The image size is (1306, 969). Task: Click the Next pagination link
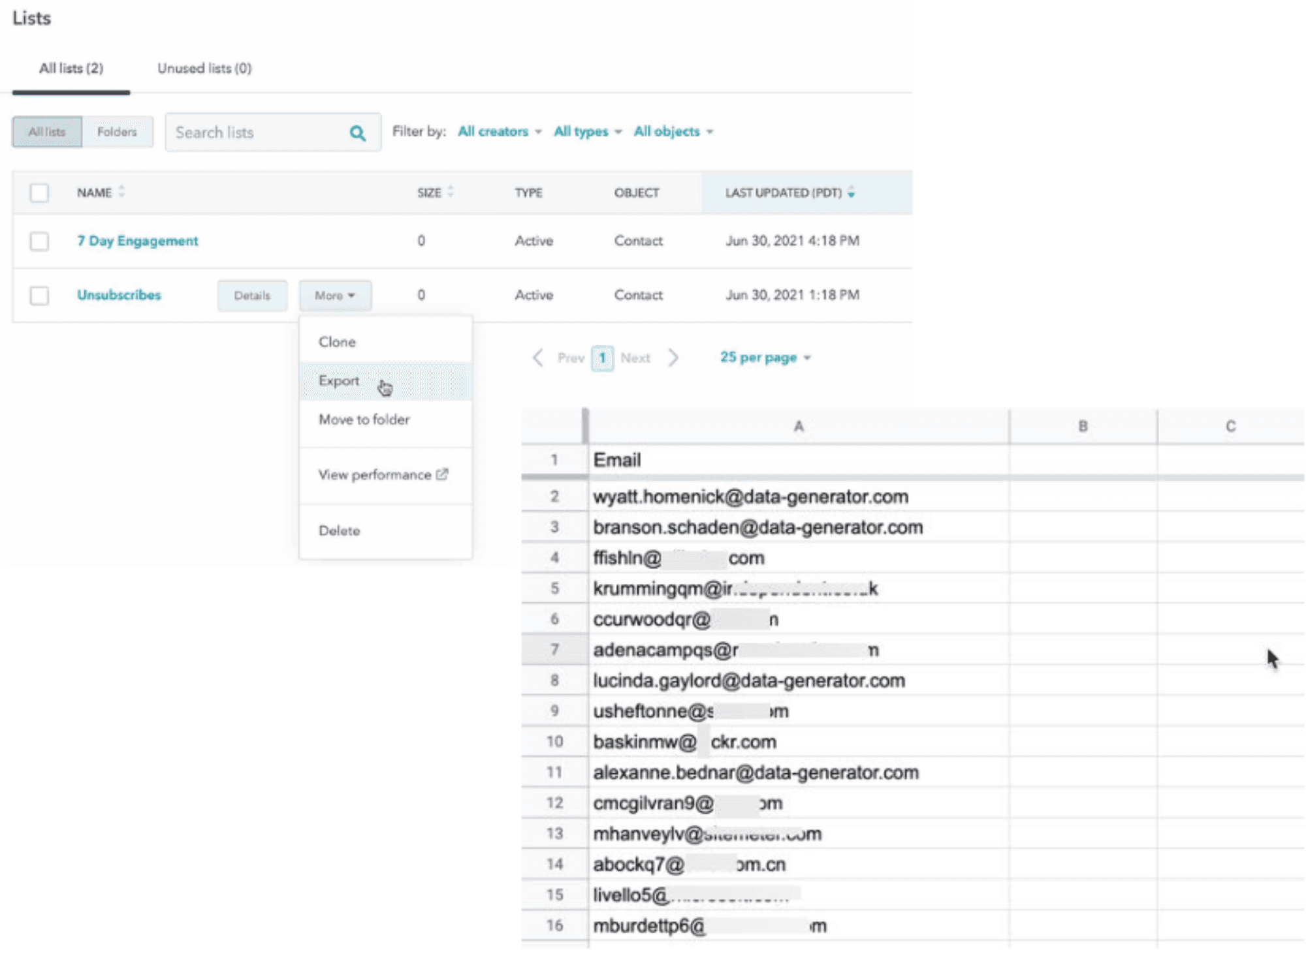(x=635, y=358)
